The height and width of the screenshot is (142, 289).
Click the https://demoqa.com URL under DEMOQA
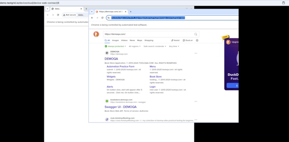tap(119, 54)
